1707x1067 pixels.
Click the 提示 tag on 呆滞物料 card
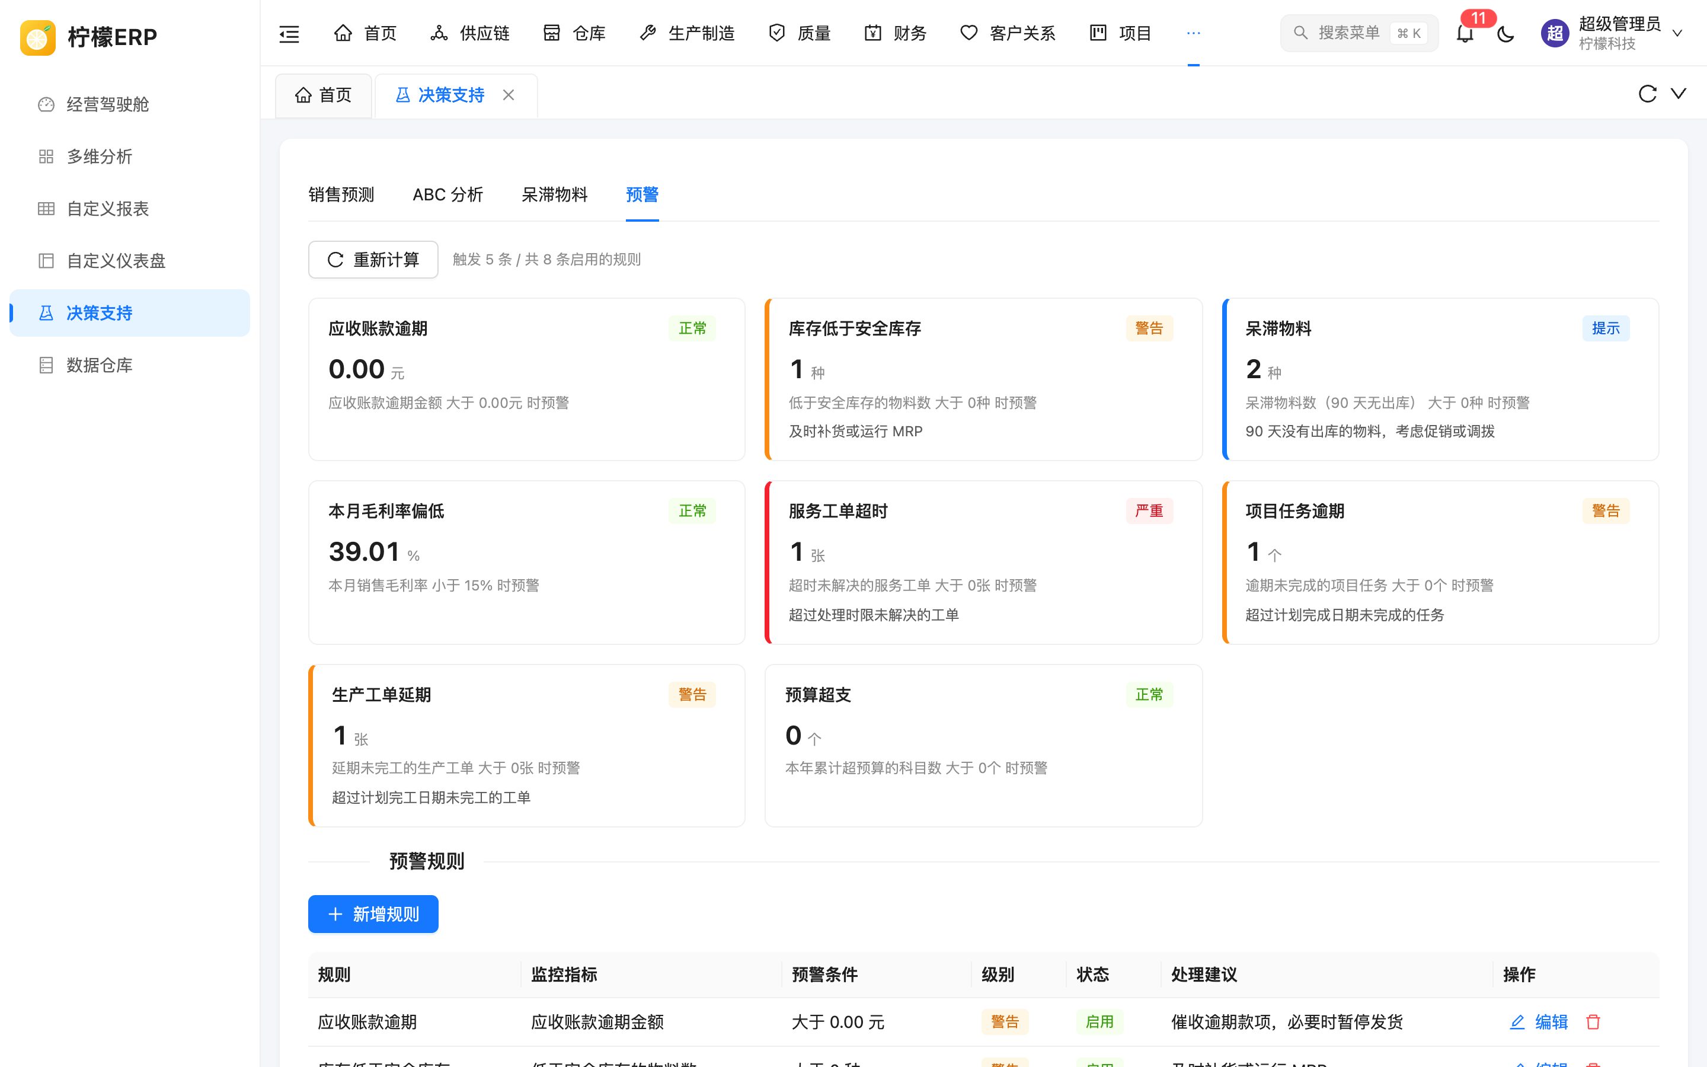pyautogui.click(x=1606, y=328)
